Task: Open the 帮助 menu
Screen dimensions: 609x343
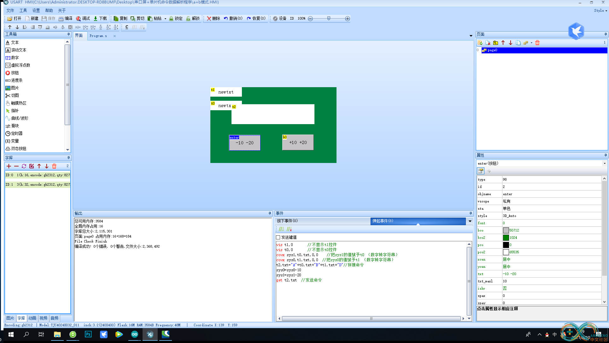Action: [x=49, y=10]
